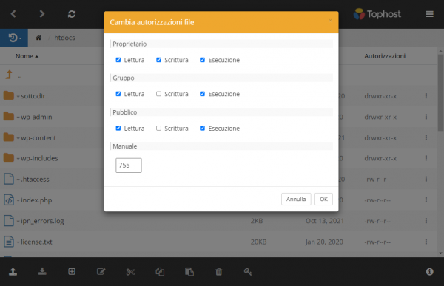Click the permissions key icon
444x286 pixels.
pos(248,271)
